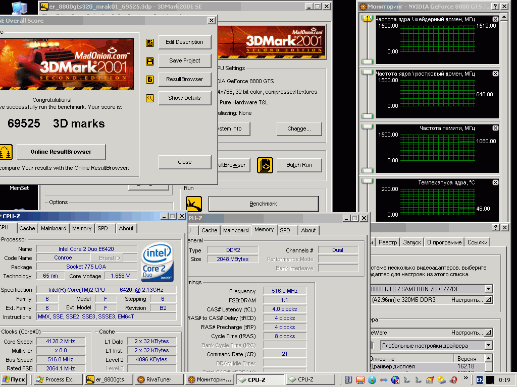The width and height of the screenshot is (517, 387).
Task: Click the bottom slider handle beside memory frequency graph
Action: tap(367, 170)
